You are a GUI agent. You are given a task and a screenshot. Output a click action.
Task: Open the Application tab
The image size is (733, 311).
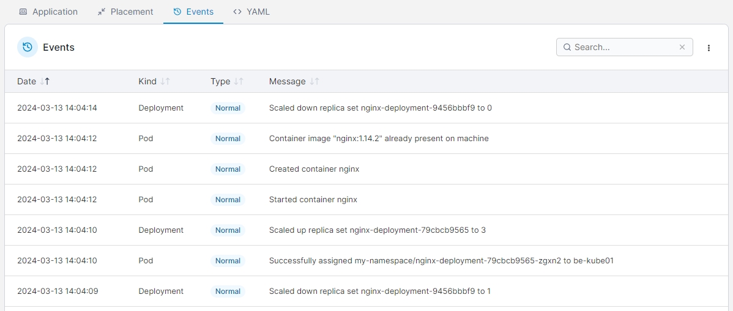point(48,12)
